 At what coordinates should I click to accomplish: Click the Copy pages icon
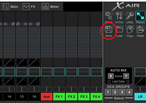tap(130, 29)
